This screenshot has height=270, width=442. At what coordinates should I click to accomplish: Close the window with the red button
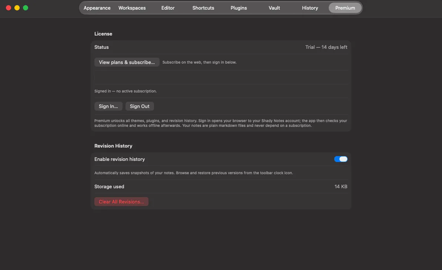[9, 8]
